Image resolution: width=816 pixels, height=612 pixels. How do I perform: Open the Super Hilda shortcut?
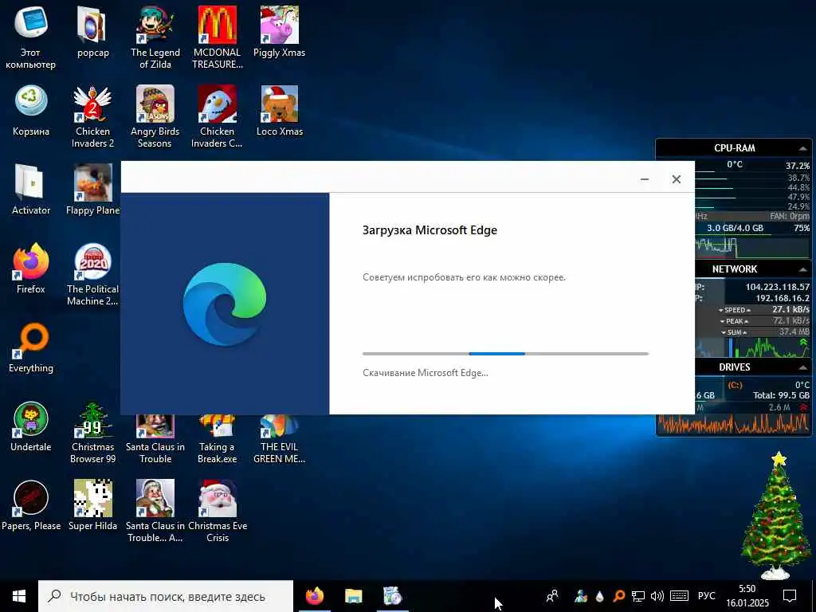(92, 505)
